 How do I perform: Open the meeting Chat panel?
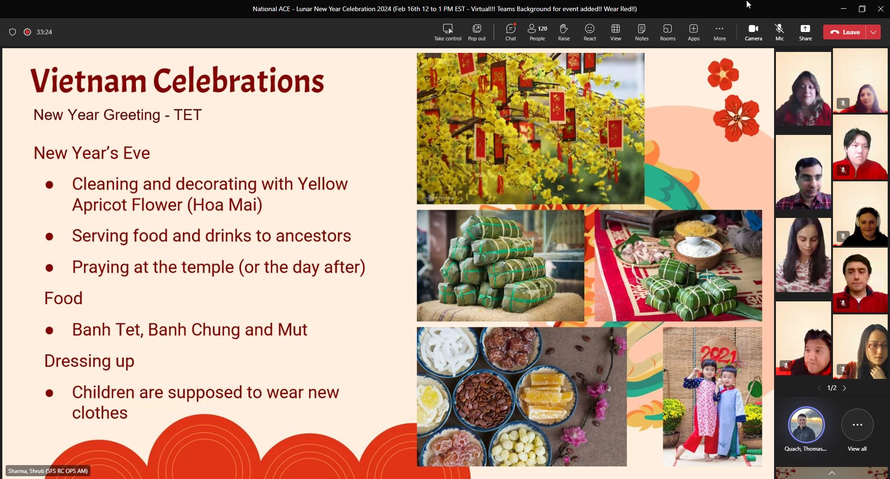511,32
